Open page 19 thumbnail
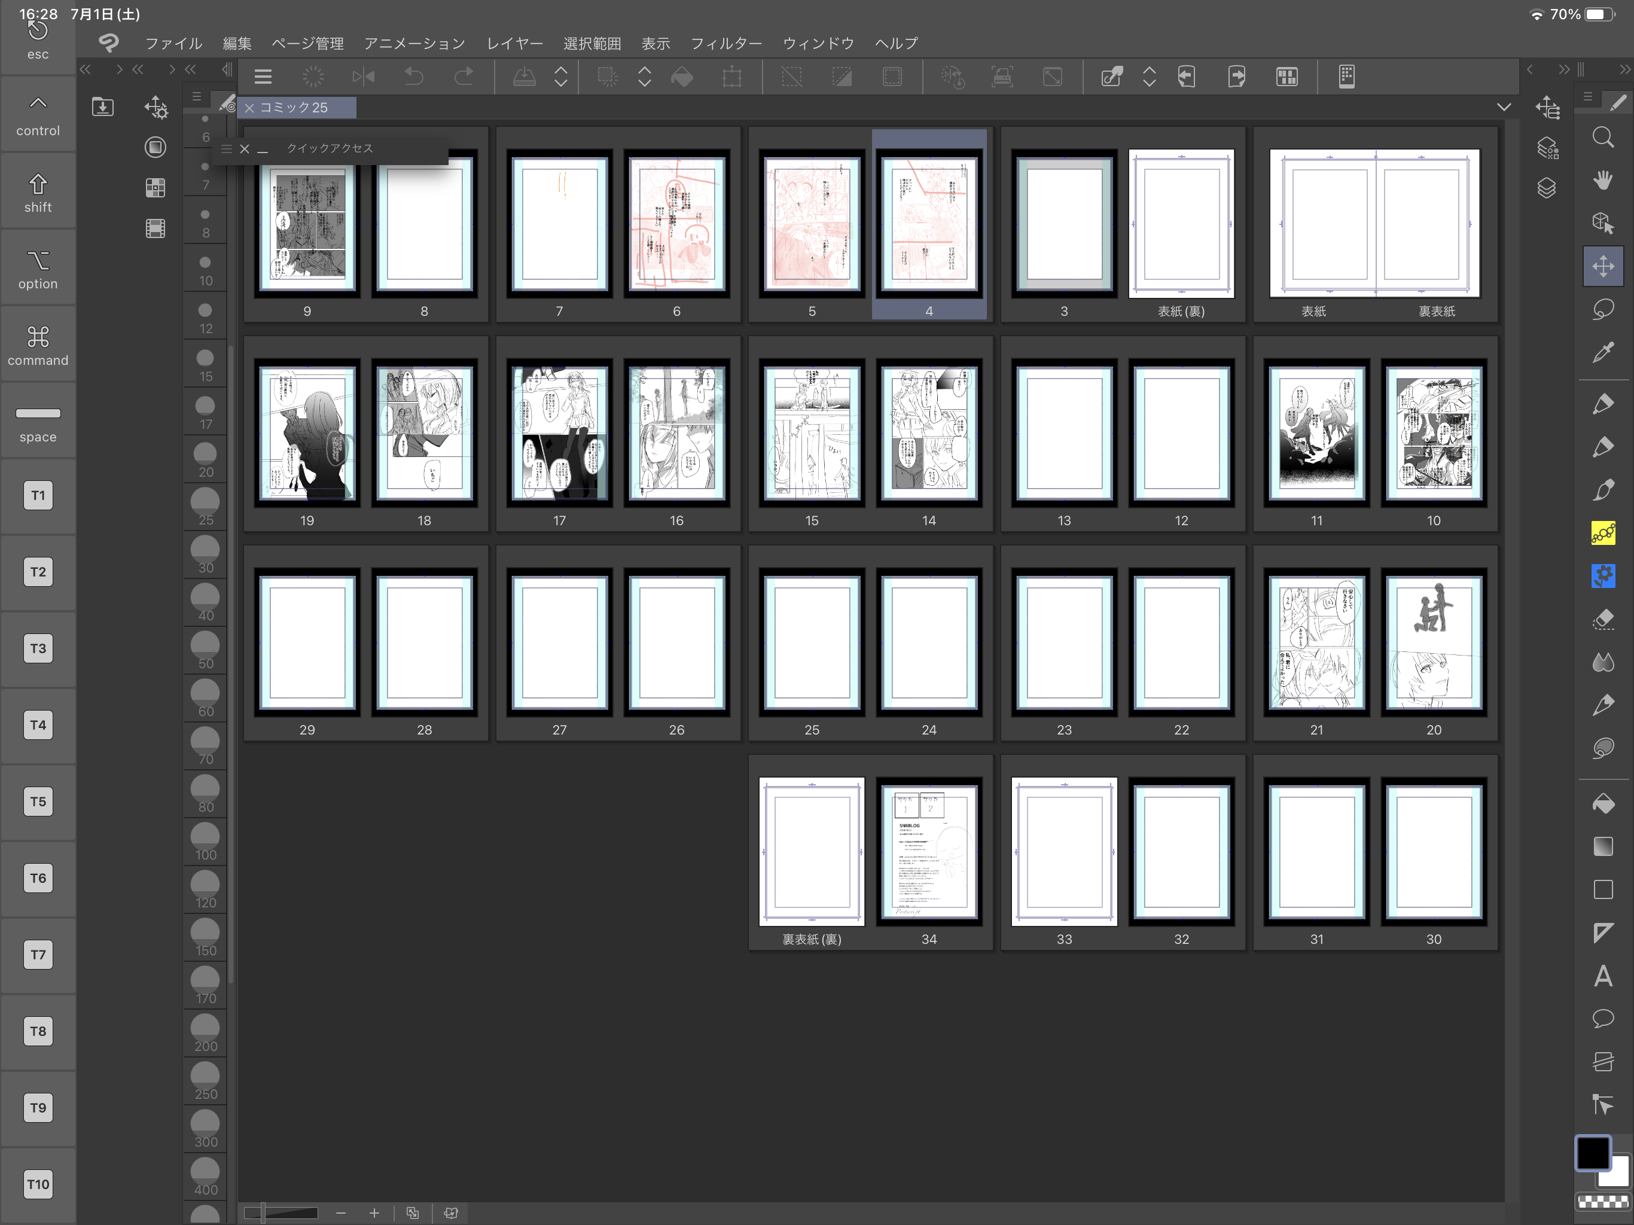The image size is (1634, 1225). (x=307, y=432)
